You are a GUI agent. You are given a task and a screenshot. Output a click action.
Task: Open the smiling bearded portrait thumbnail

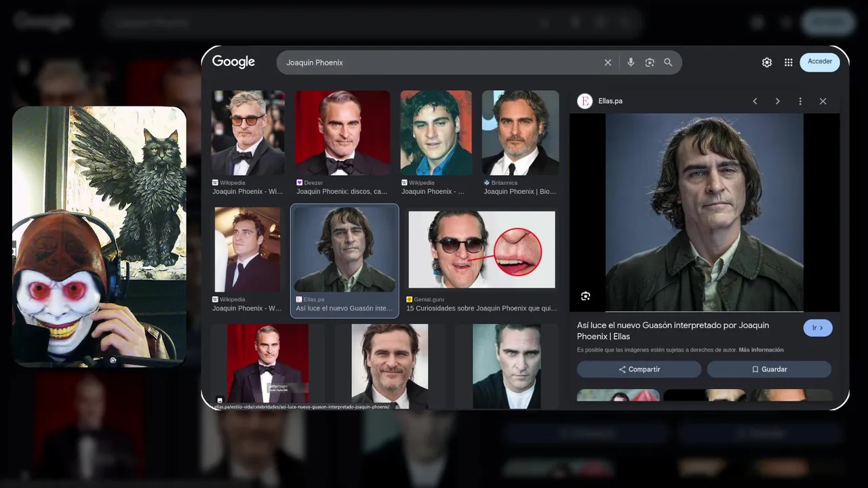(390, 366)
